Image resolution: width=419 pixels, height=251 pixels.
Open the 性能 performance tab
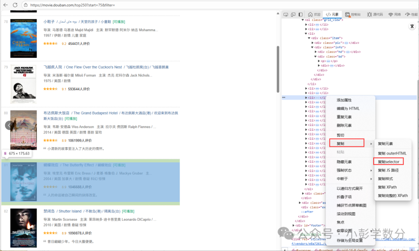point(412,14)
